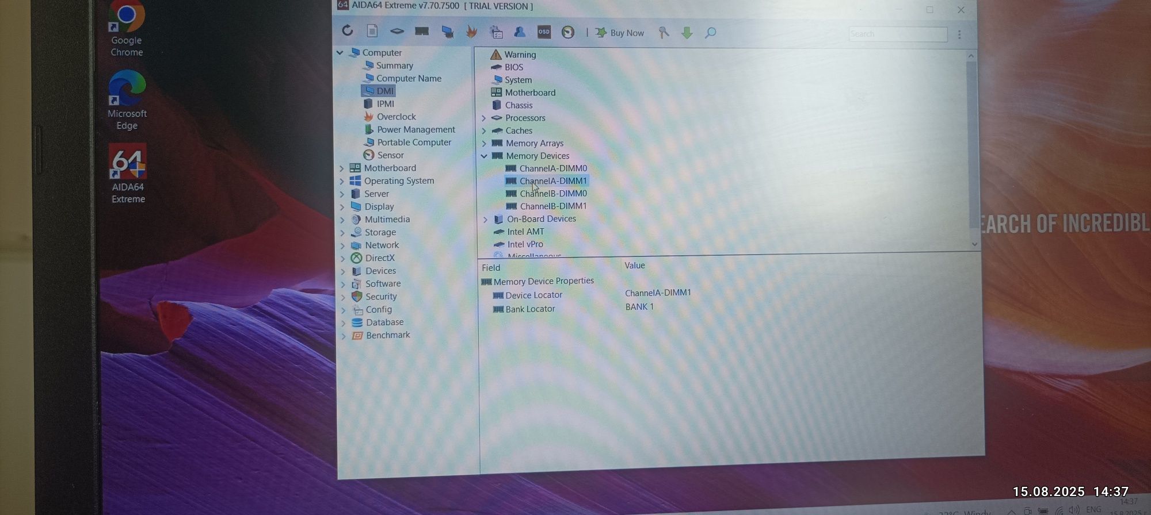1151x515 pixels.
Task: Select Computer Name in the tree
Action: click(409, 78)
